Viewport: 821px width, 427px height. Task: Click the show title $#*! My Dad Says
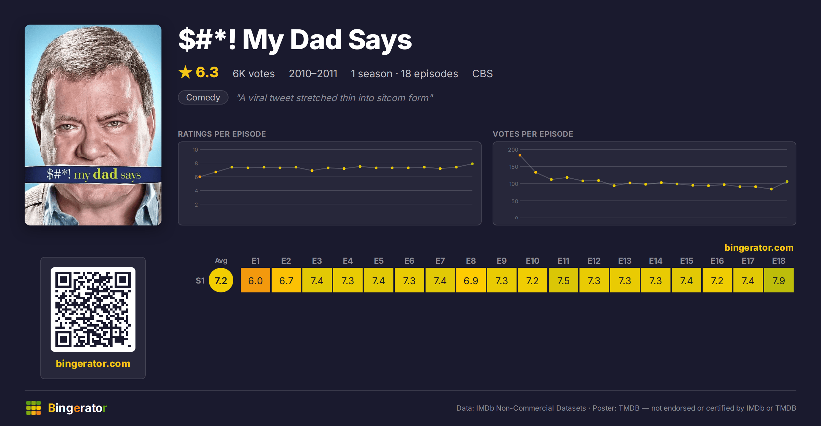click(x=295, y=40)
